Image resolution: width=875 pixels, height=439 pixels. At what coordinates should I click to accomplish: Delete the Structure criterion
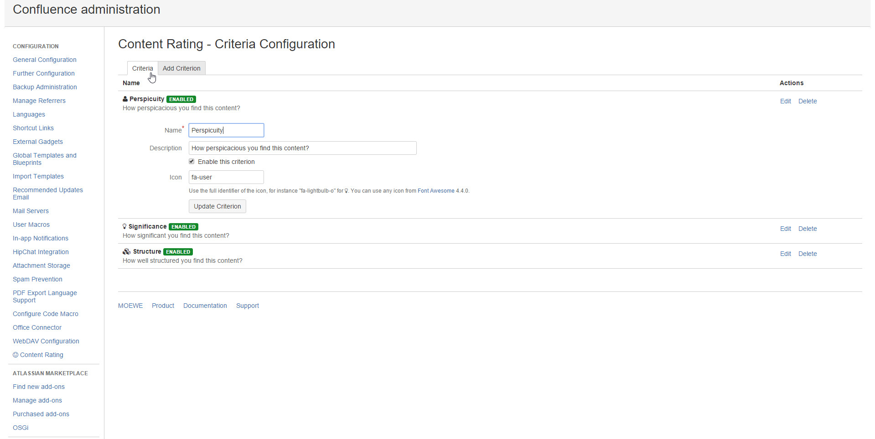(808, 254)
